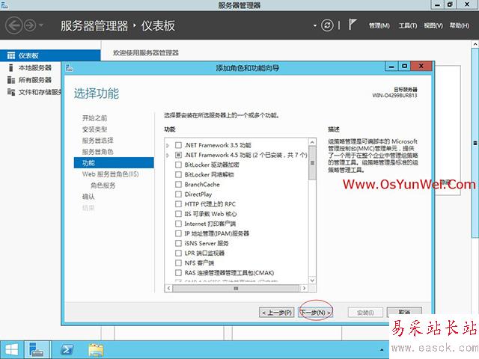Screen dimensions: 479x359
Task: Check IP 地址管理(IPAM)服务器 checkbox
Action: (x=178, y=233)
